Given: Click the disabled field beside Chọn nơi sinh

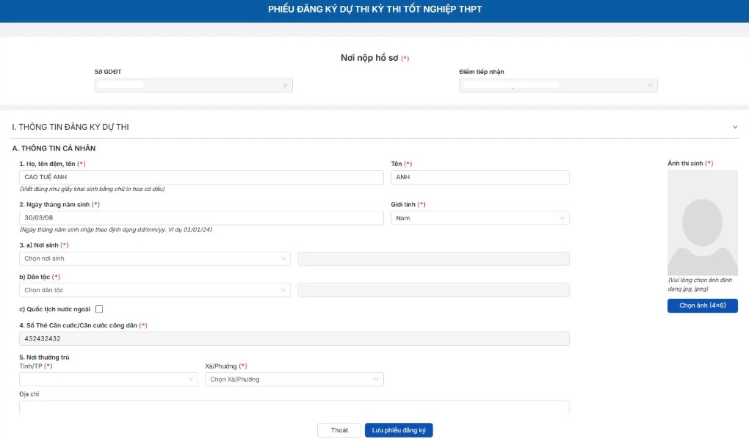Looking at the screenshot, I should 433,258.
